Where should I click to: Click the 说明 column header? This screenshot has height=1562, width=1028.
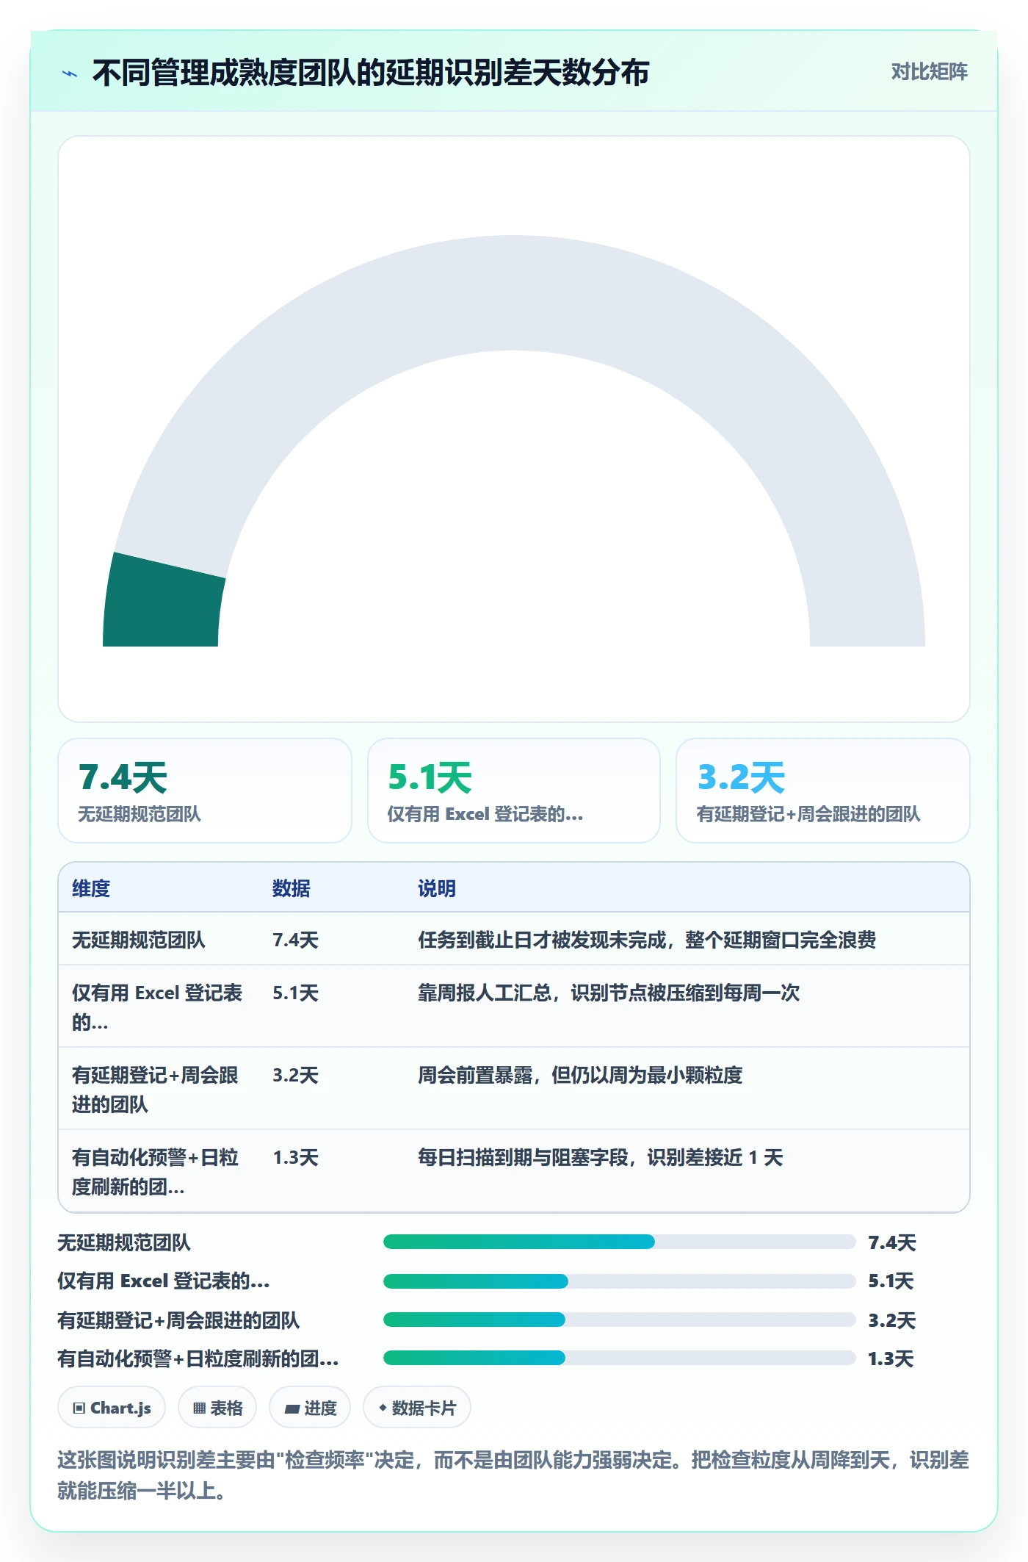tap(437, 888)
